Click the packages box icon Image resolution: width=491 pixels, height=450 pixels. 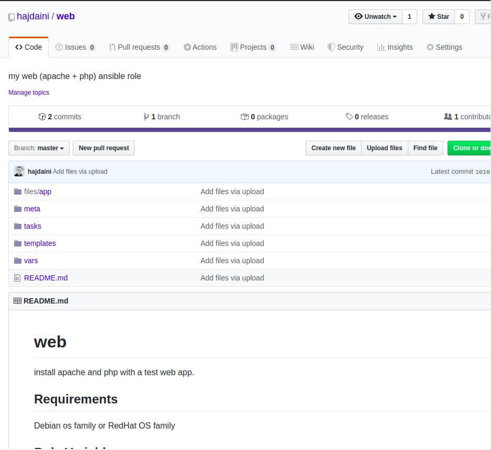244,117
